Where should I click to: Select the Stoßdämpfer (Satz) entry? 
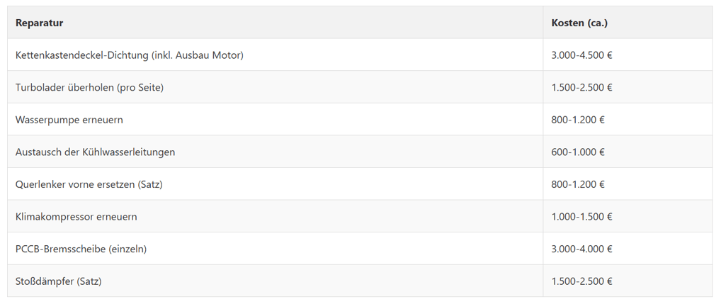58,281
